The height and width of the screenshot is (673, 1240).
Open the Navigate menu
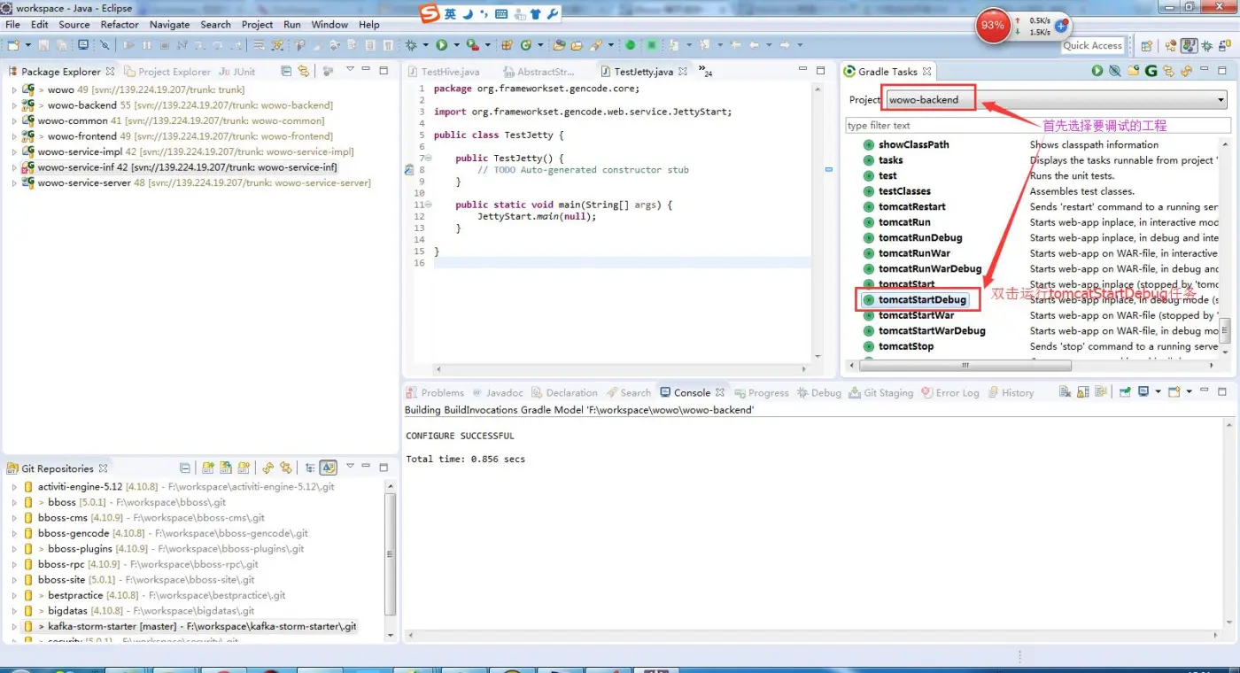[169, 25]
